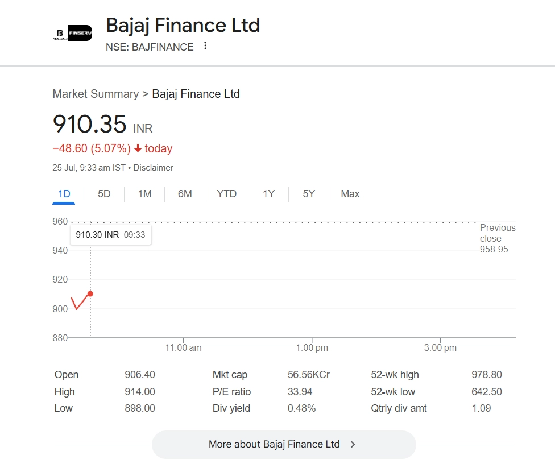The width and height of the screenshot is (555, 472).
Task: Select the 1D chart tab
Action: pos(64,194)
